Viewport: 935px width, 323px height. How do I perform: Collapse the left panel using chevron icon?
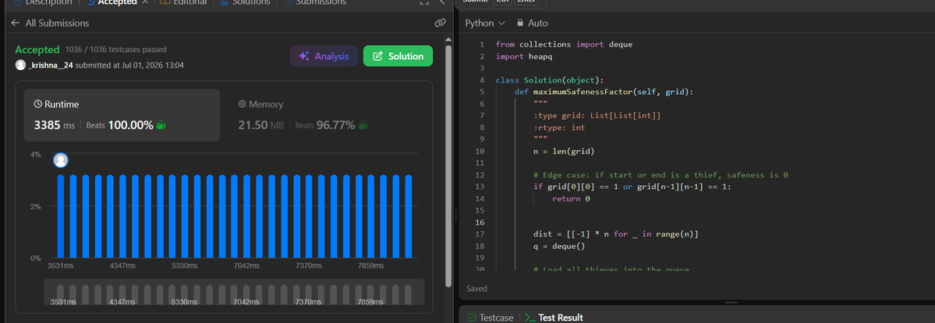click(x=442, y=2)
